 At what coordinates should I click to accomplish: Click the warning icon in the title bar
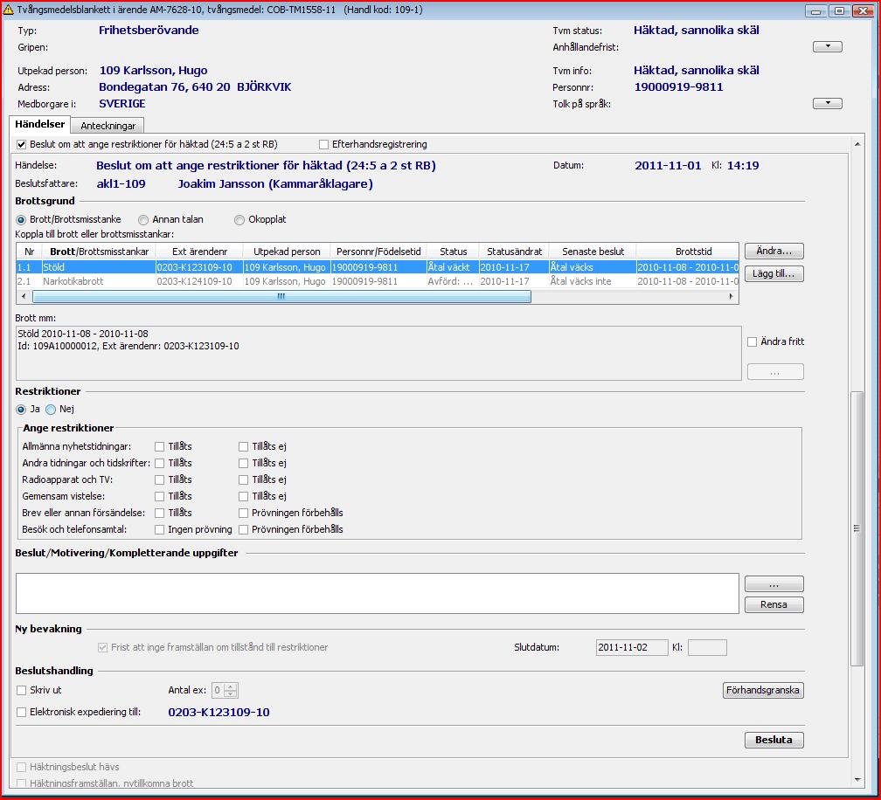click(x=9, y=10)
